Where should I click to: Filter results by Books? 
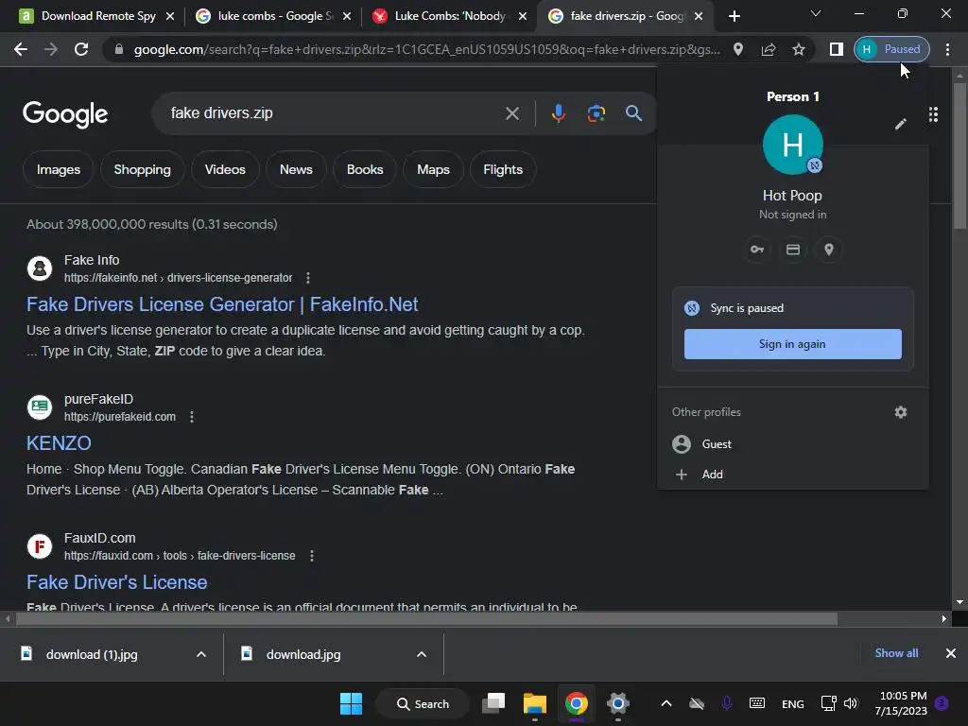click(365, 169)
